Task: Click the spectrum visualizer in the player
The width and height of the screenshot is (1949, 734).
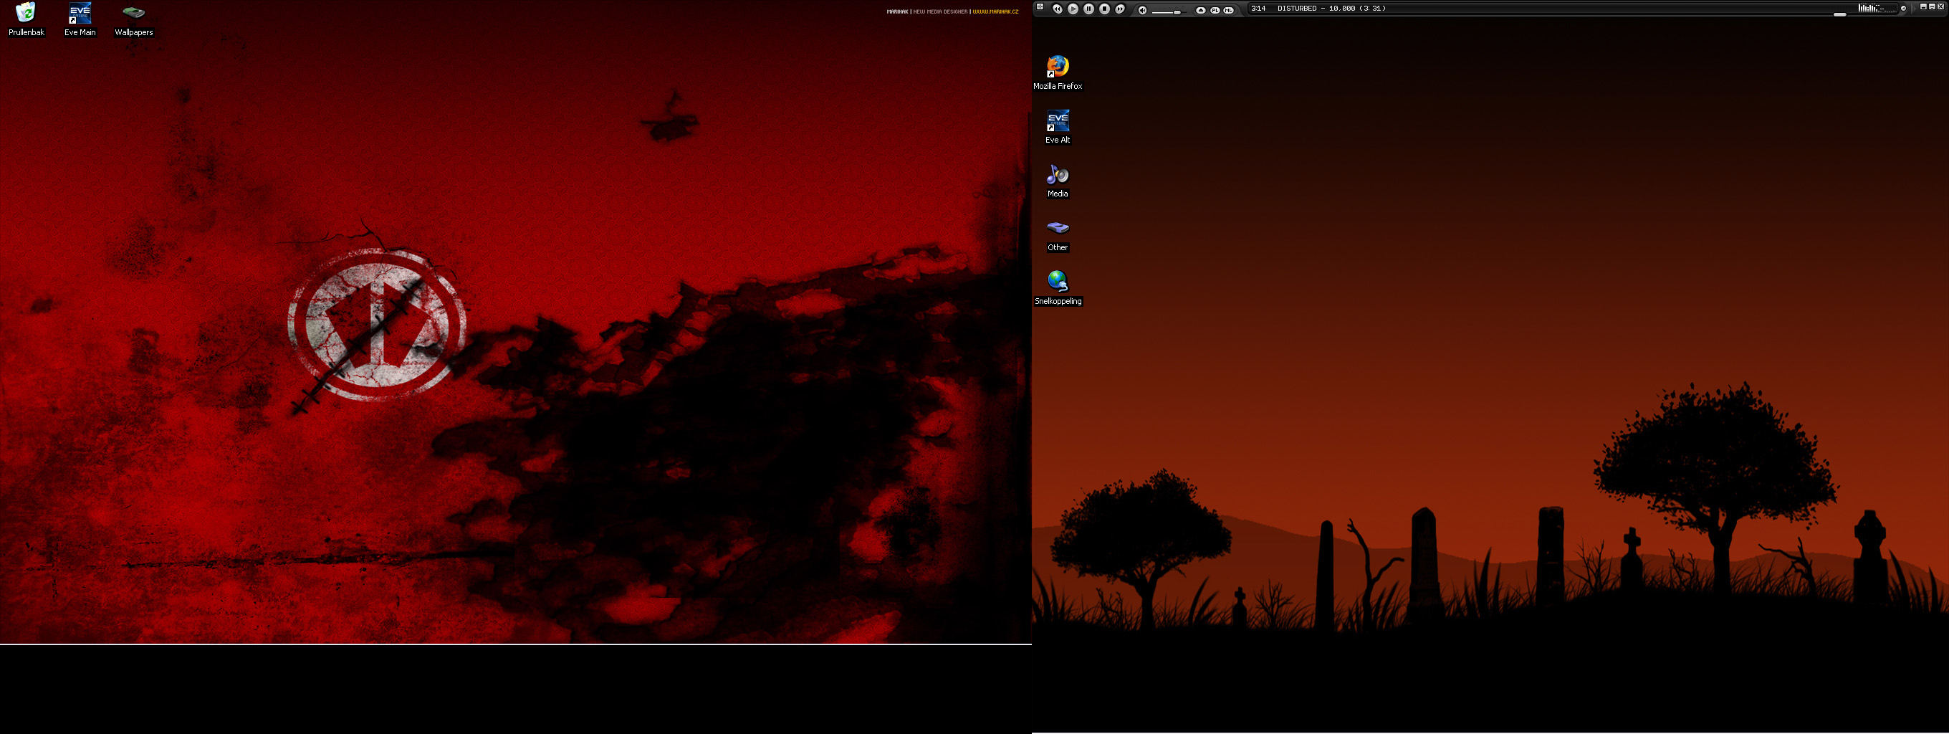Action: [1877, 9]
